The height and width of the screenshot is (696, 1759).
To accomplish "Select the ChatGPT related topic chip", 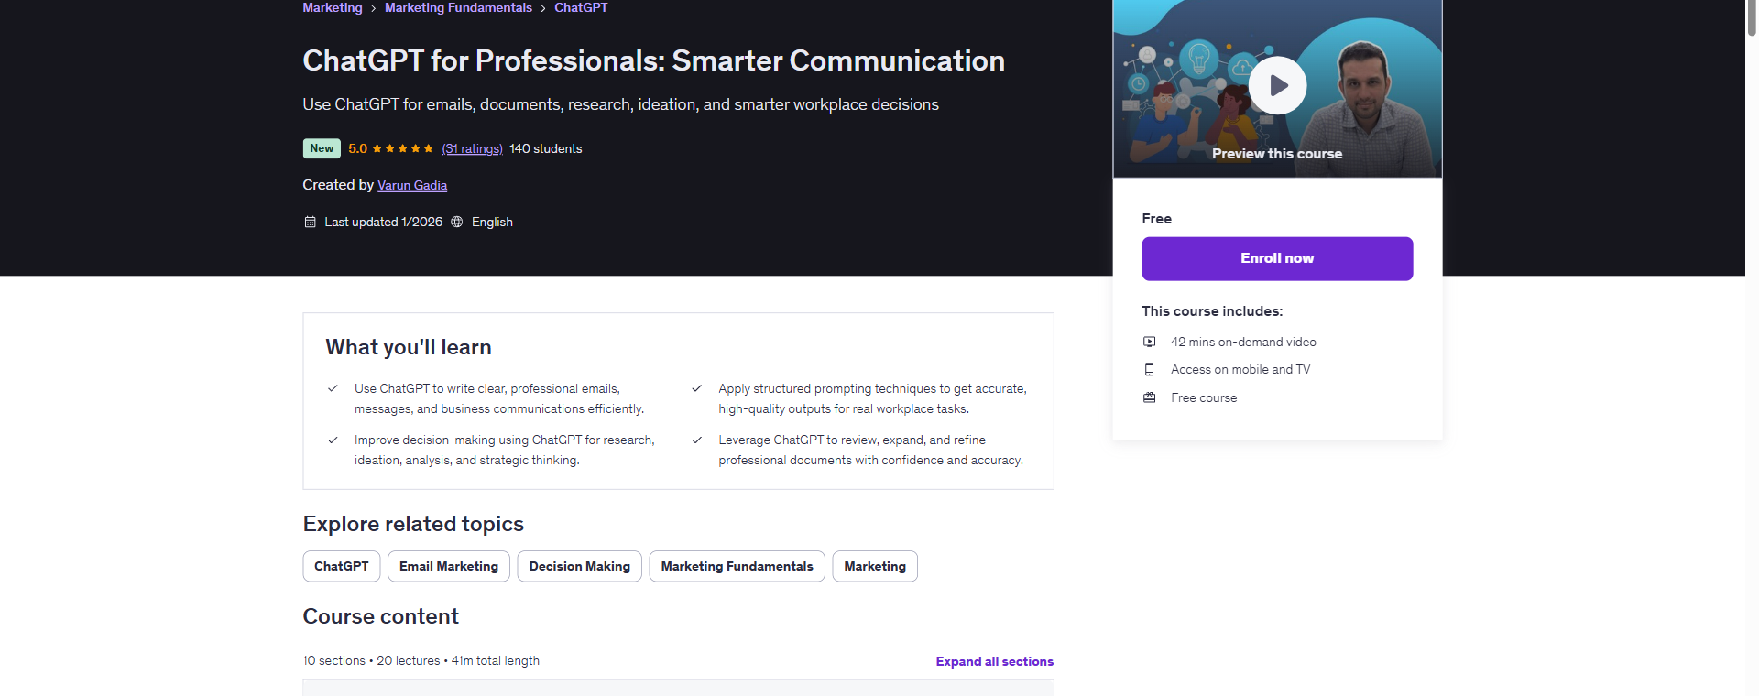I will click(342, 566).
